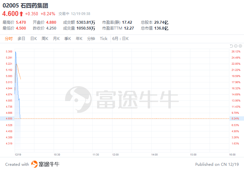Image resolution: width=244 pixels, height=171 pixels.
Task: Click the highlighted 4.600 axis label
Action: 9,118
